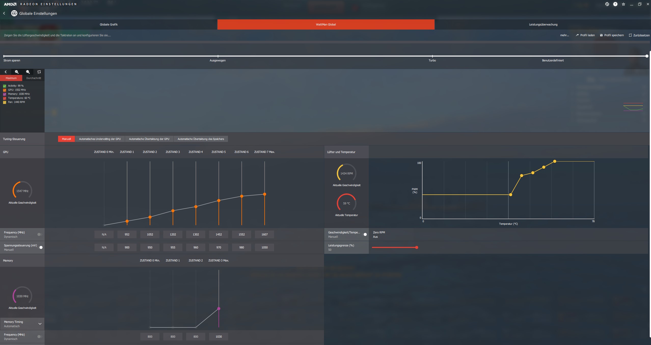Click the star favorites icon
Screen dimensions: 651x345
click(x=623, y=4)
